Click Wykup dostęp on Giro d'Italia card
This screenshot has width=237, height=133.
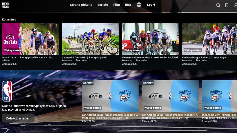point(12,50)
